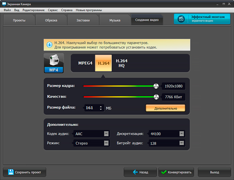Open the Файл menu
This screenshot has height=180, width=234.
[7, 10]
